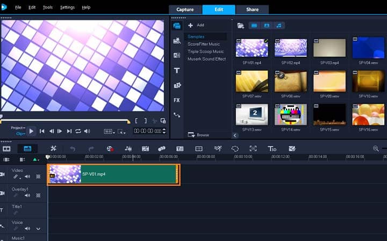
Task: Toggle transparency grid on Overlay1 track
Action: [38, 195]
